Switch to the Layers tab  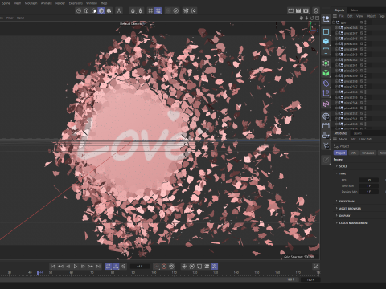[358, 133]
